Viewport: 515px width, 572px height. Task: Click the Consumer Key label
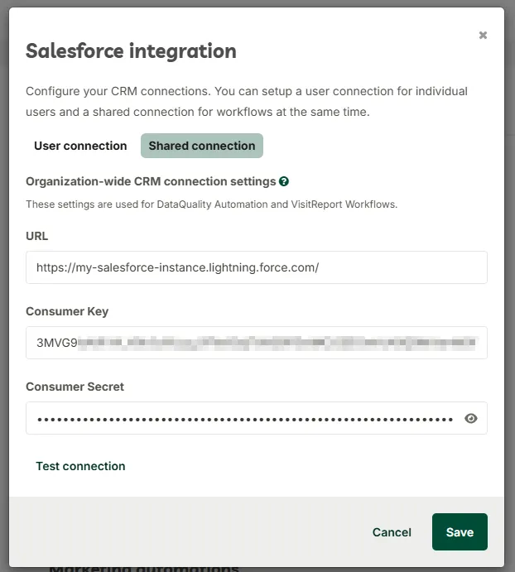pyautogui.click(x=67, y=311)
